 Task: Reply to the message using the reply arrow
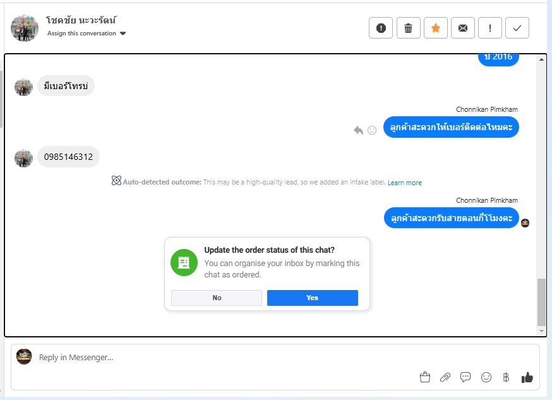click(x=358, y=130)
